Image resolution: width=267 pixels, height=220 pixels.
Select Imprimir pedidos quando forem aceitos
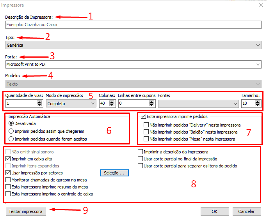(x=11, y=139)
